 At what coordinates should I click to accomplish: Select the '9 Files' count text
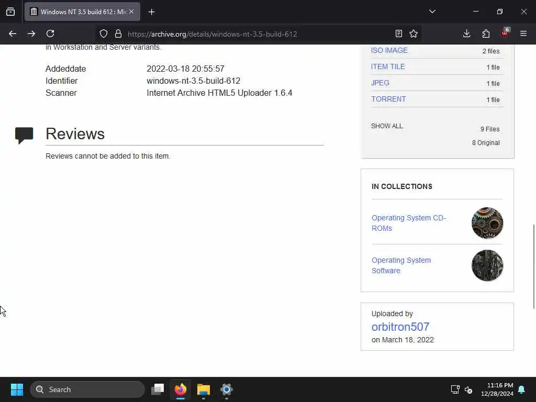[x=490, y=129]
